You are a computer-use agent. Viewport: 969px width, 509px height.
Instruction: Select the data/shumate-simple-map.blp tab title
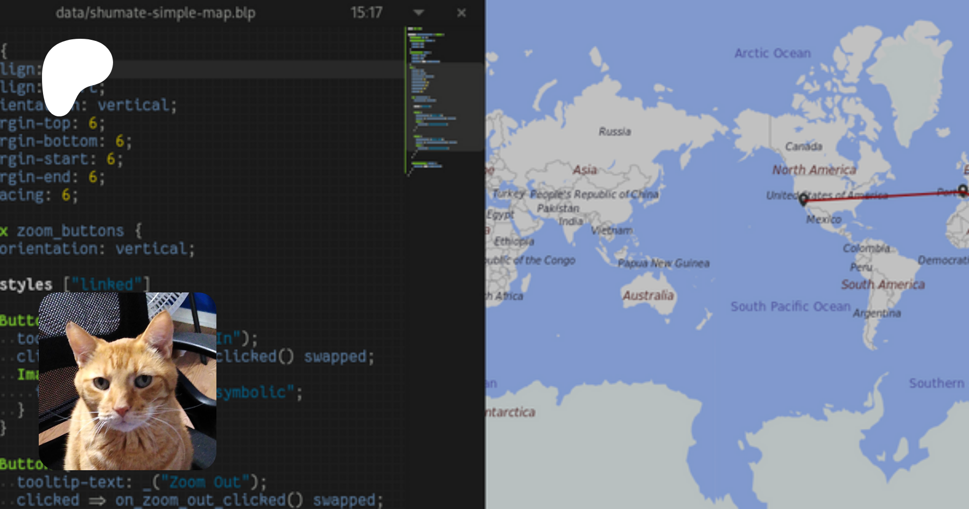point(156,12)
